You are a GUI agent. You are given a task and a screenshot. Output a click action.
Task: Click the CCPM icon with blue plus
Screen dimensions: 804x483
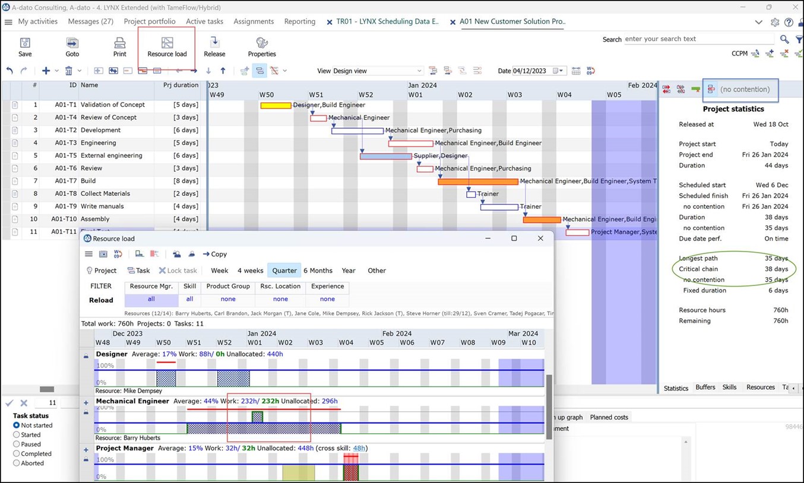770,53
